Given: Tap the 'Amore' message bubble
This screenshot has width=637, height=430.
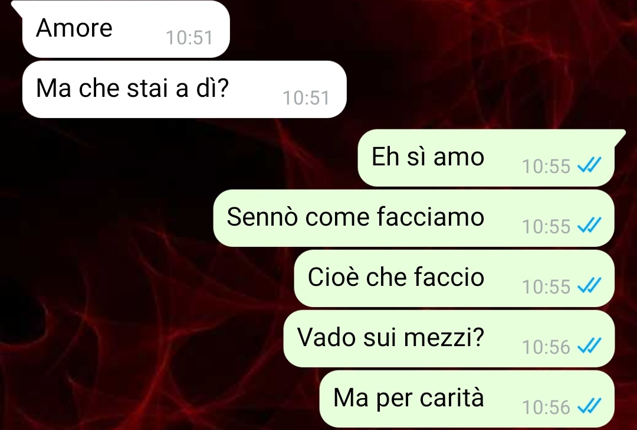Looking at the screenshot, I should [x=126, y=29].
